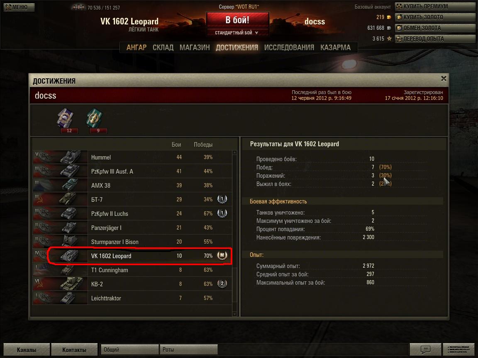Click the class 1 badge on PzKpfw II Luchs
478x358 pixels.
pyautogui.click(x=222, y=213)
